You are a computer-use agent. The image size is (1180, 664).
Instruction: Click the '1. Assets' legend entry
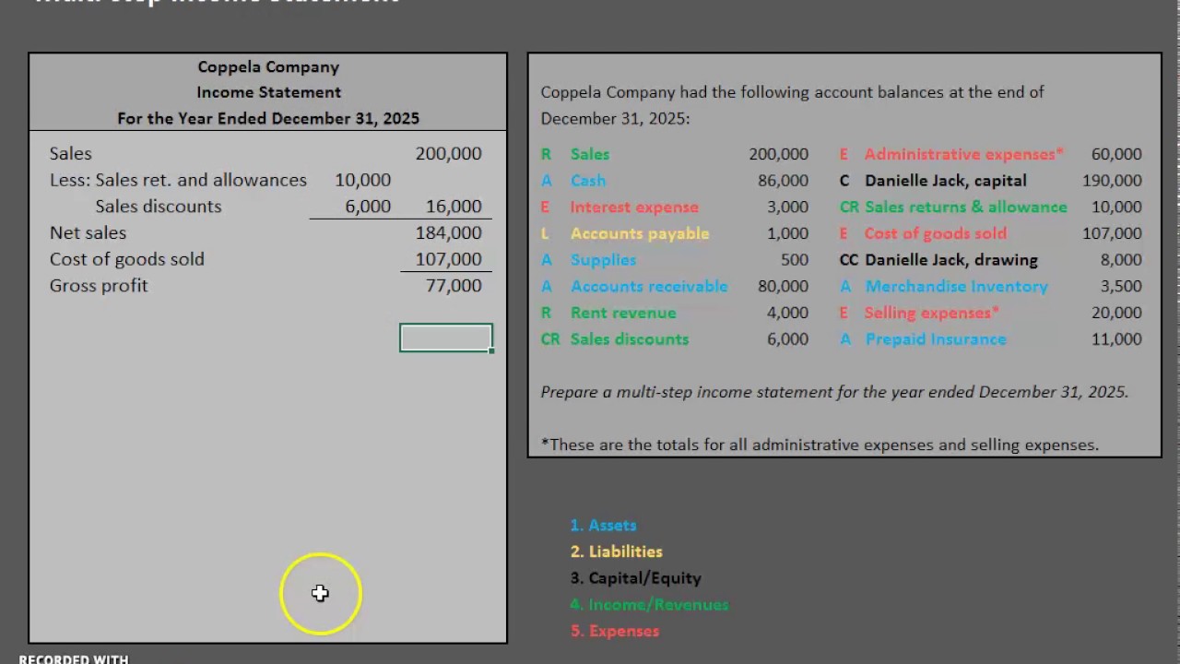pyautogui.click(x=603, y=525)
